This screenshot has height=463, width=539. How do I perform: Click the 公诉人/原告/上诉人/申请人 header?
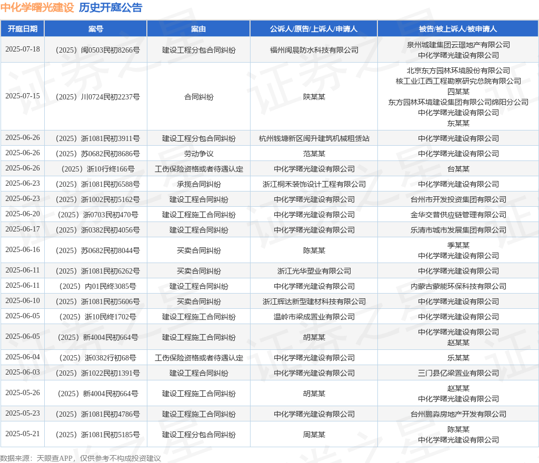(x=314, y=29)
